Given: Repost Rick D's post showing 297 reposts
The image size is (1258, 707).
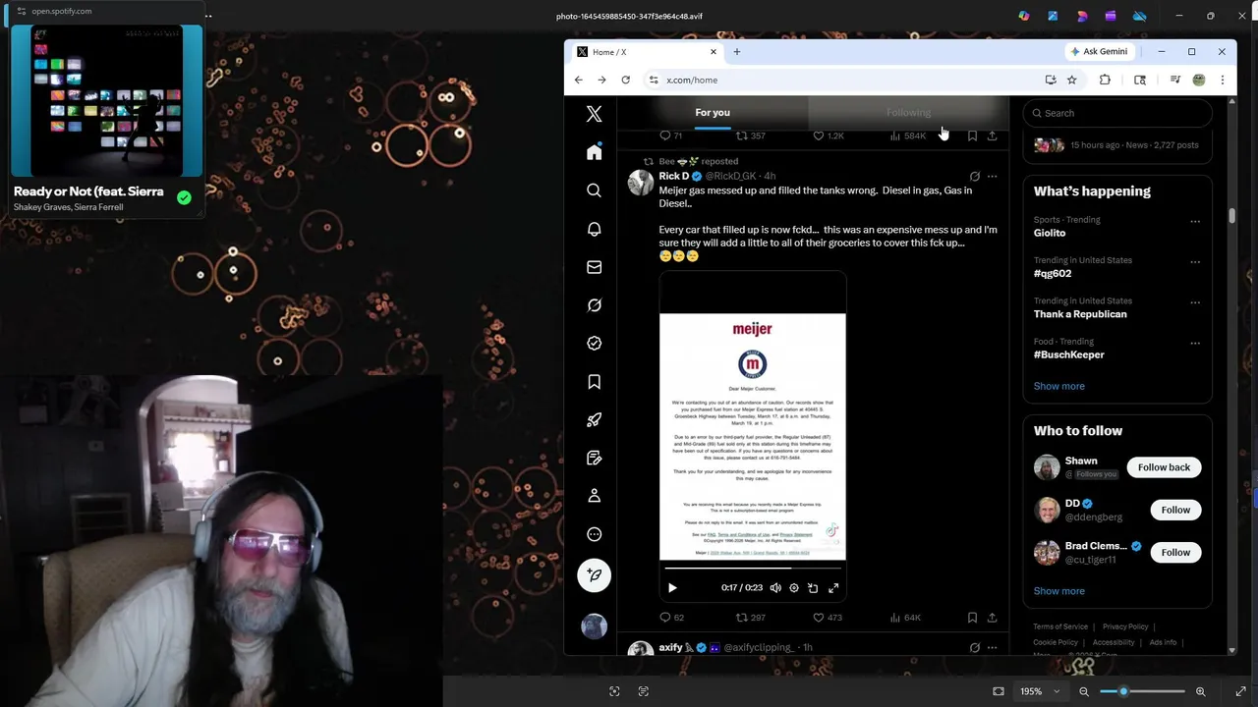Looking at the screenshot, I should click(751, 618).
